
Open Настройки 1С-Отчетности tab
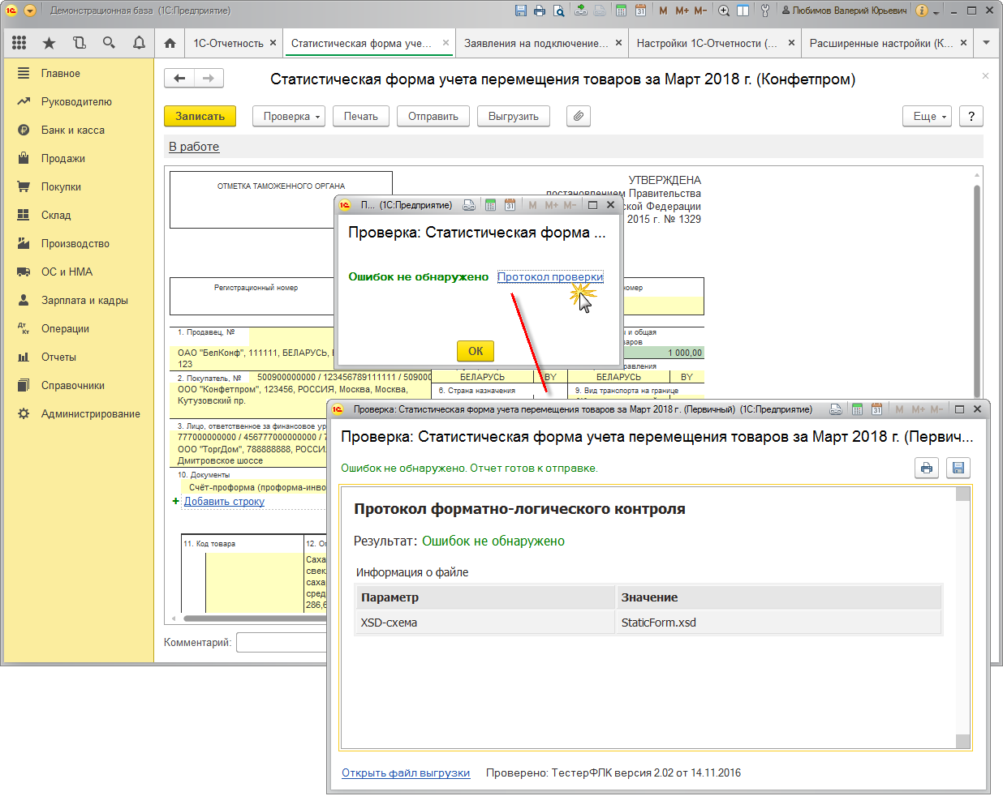point(706,43)
